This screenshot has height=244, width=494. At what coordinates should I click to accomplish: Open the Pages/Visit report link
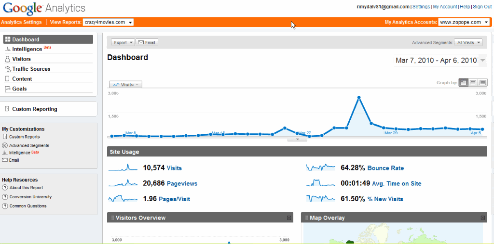pos(174,199)
